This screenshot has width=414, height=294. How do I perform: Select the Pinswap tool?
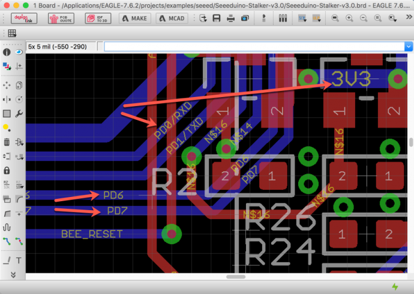click(x=7, y=156)
